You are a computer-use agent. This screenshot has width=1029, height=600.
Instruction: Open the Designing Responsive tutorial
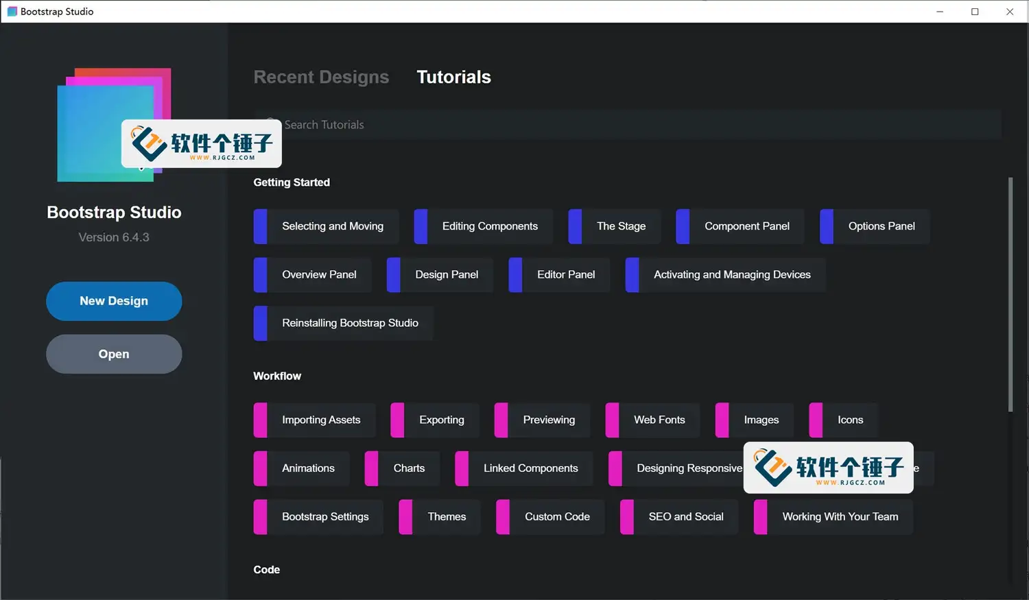point(676,468)
